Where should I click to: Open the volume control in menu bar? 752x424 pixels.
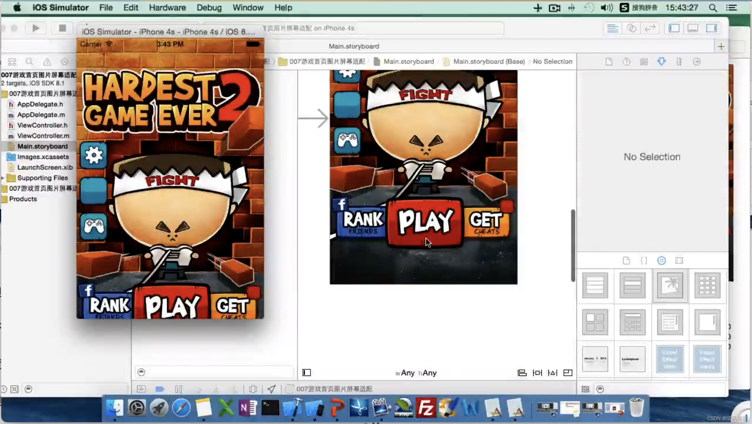(607, 8)
